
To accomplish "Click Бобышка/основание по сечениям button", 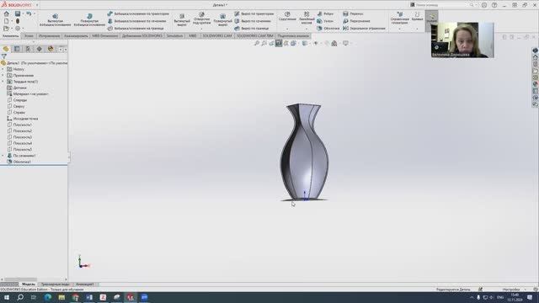I will pos(136,21).
